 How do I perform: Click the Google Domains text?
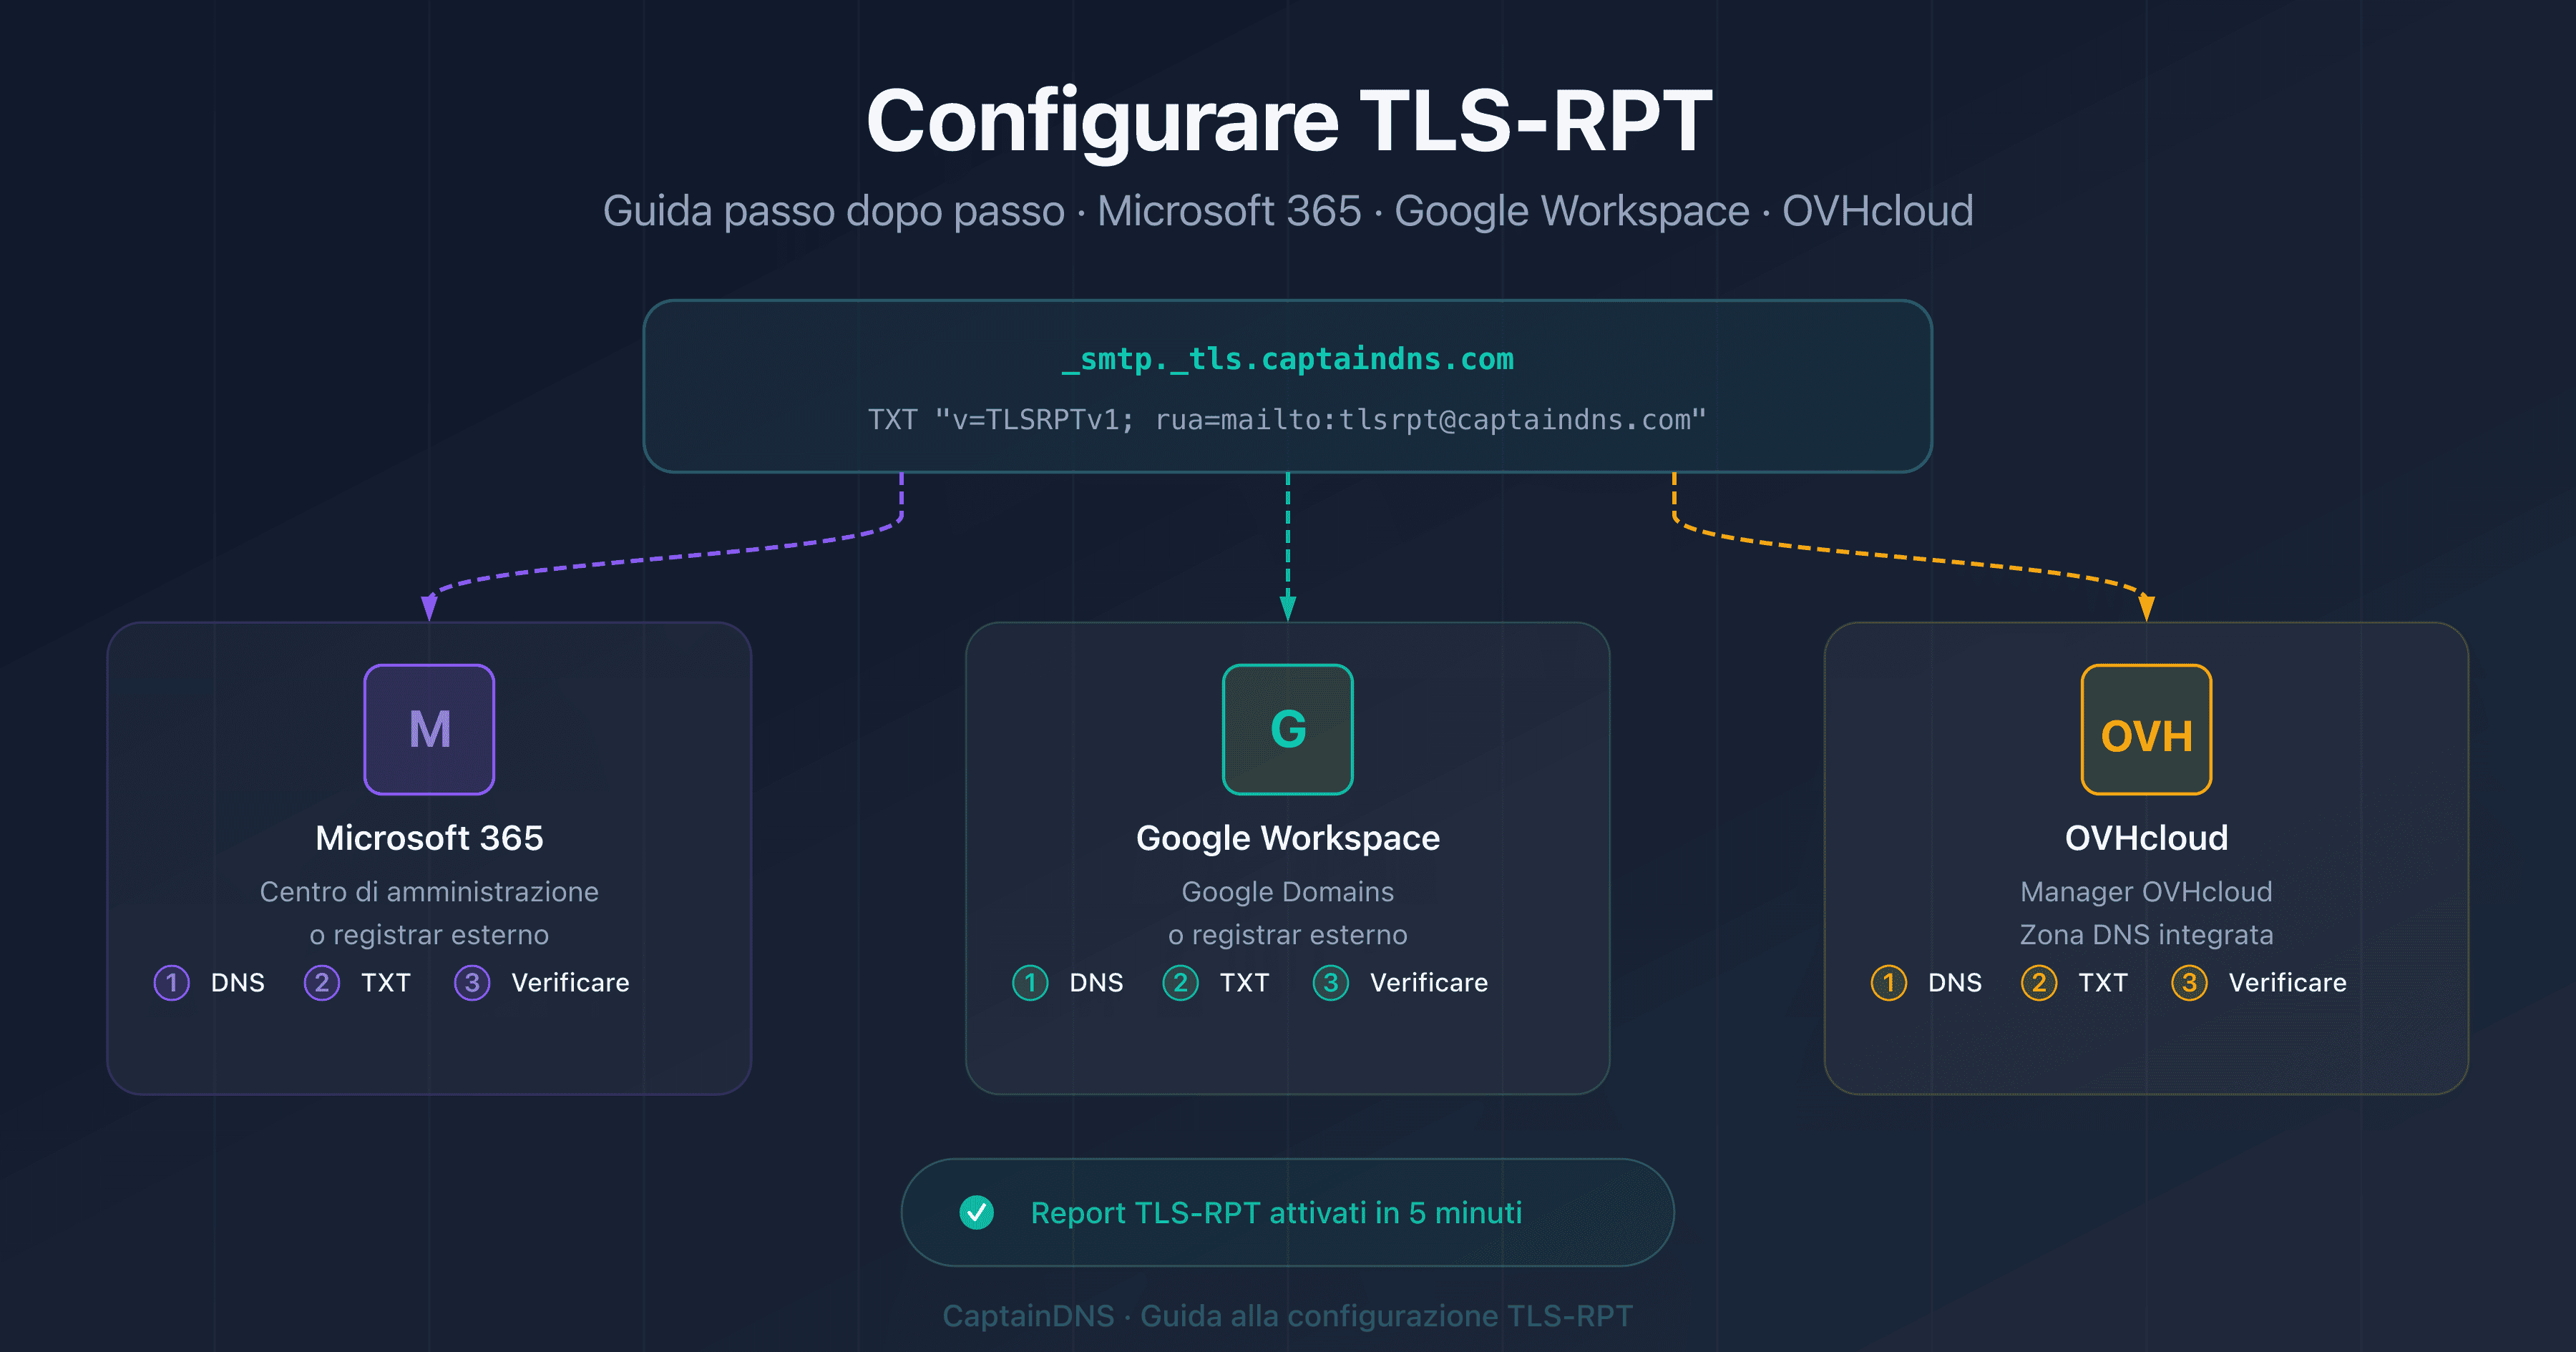[1288, 891]
